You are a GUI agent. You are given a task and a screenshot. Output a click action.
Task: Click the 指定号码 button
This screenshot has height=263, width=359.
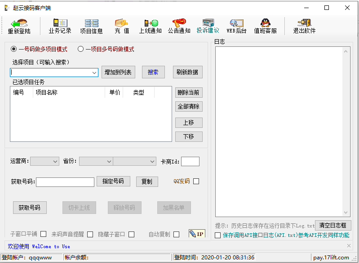tap(113, 181)
